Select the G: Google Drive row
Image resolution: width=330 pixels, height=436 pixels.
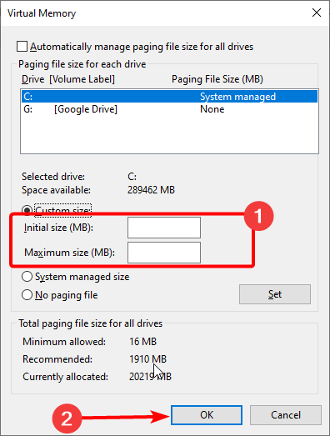[x=169, y=109]
